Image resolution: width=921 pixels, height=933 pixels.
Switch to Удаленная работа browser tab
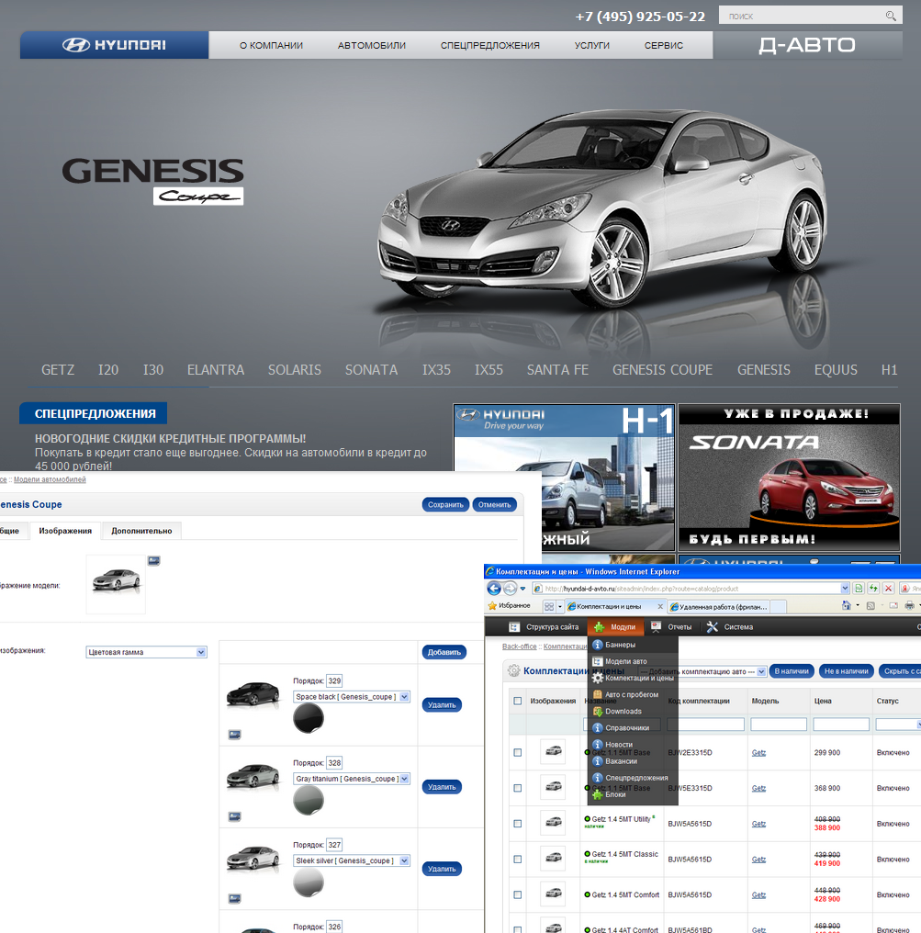click(719, 606)
